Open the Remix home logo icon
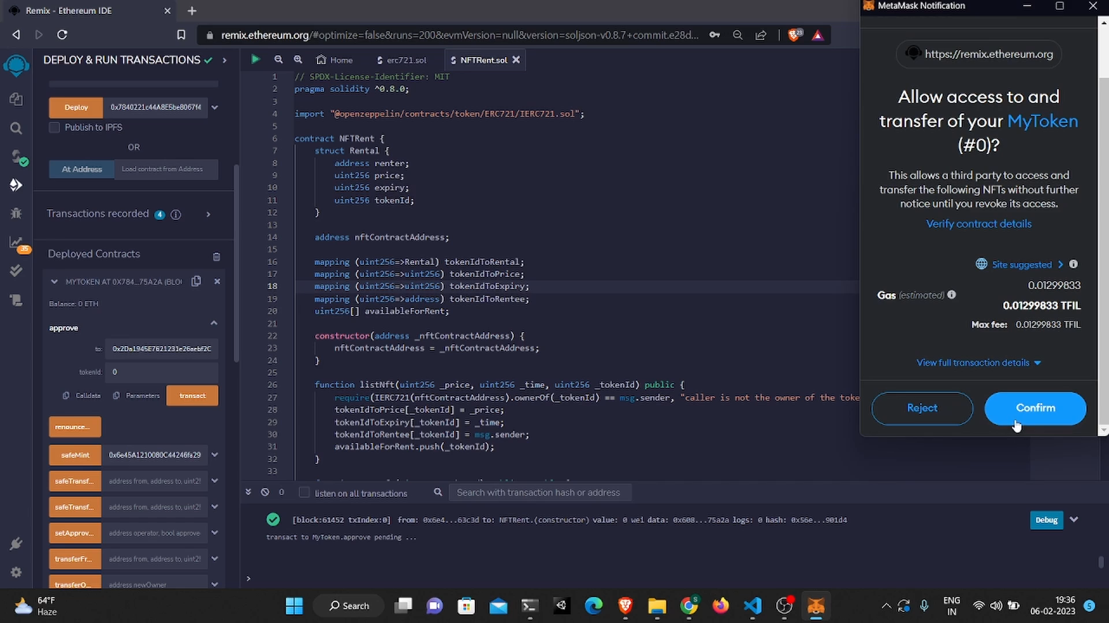The image size is (1109, 623). coord(16,65)
